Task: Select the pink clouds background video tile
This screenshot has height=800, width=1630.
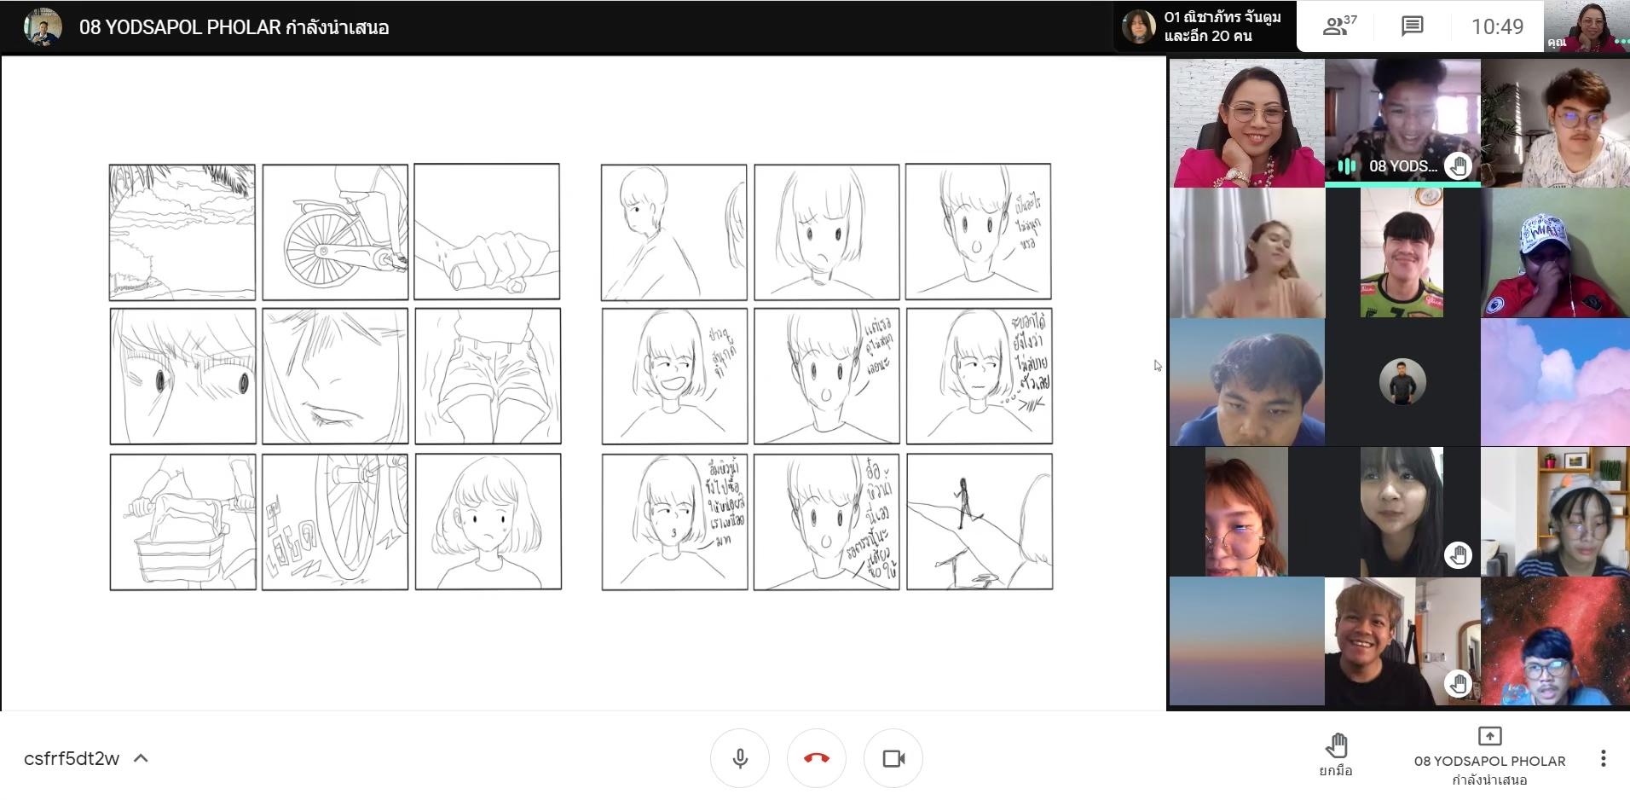Action: [x=1555, y=382]
